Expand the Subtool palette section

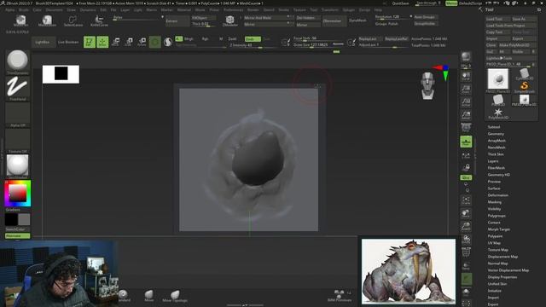[x=494, y=127]
